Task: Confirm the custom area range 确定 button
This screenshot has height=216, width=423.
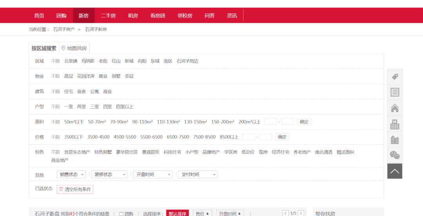Action: click(x=304, y=122)
